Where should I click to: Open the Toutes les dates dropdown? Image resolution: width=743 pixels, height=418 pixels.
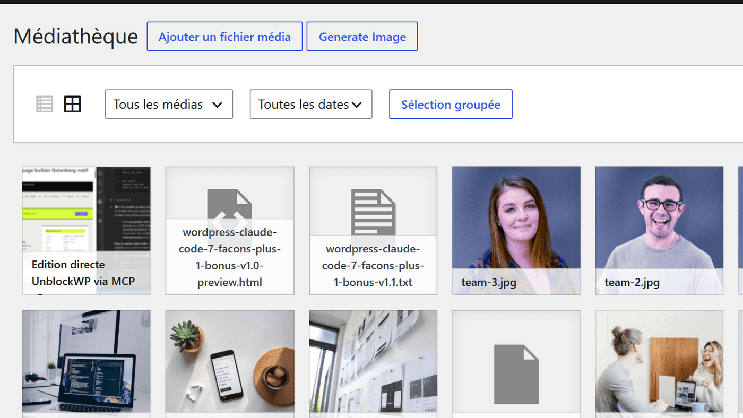pos(311,104)
